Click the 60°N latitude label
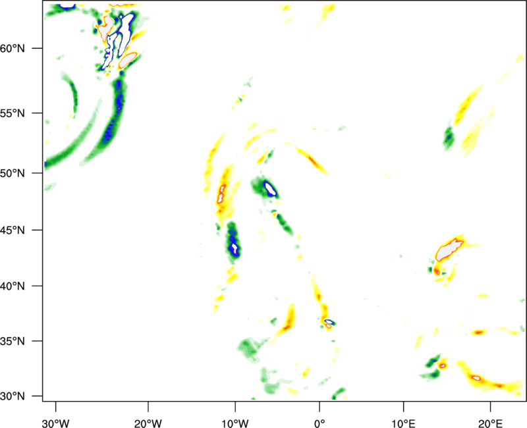The height and width of the screenshot is (428, 527). 13,49
